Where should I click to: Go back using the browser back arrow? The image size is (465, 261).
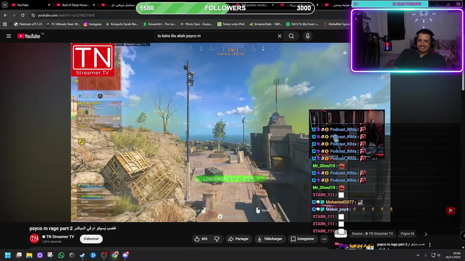tap(5, 15)
